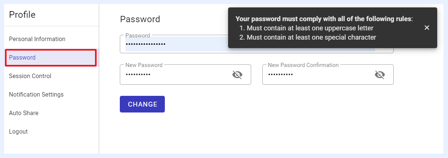Select the Password sidebar item
This screenshot has width=448, height=158.
[52, 57]
